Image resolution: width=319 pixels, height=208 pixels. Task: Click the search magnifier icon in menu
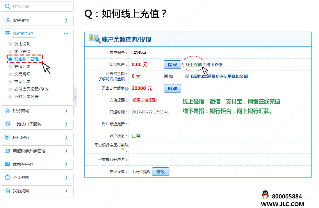8,6
